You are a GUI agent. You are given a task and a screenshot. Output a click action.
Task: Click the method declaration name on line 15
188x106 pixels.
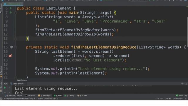point(104,47)
